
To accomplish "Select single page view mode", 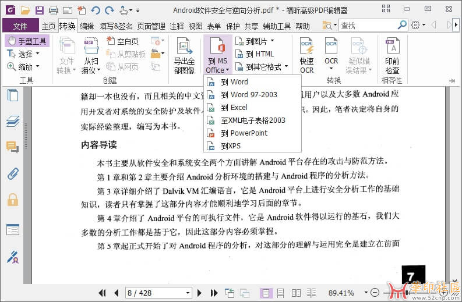I will (x=266, y=293).
